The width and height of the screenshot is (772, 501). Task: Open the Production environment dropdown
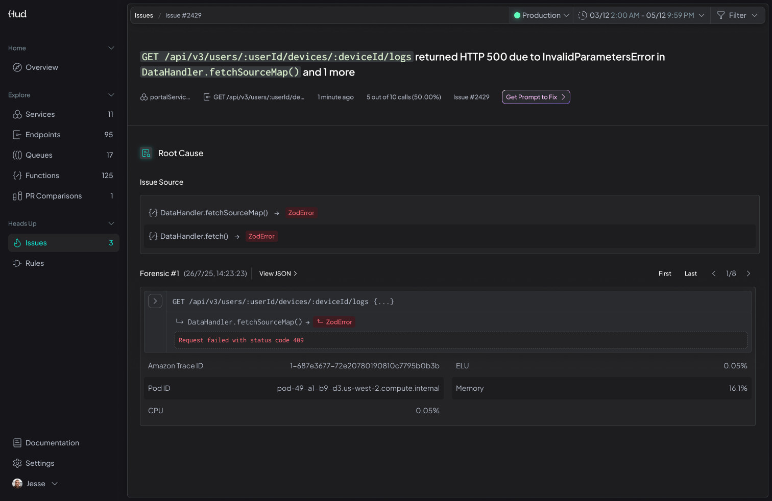[541, 15]
